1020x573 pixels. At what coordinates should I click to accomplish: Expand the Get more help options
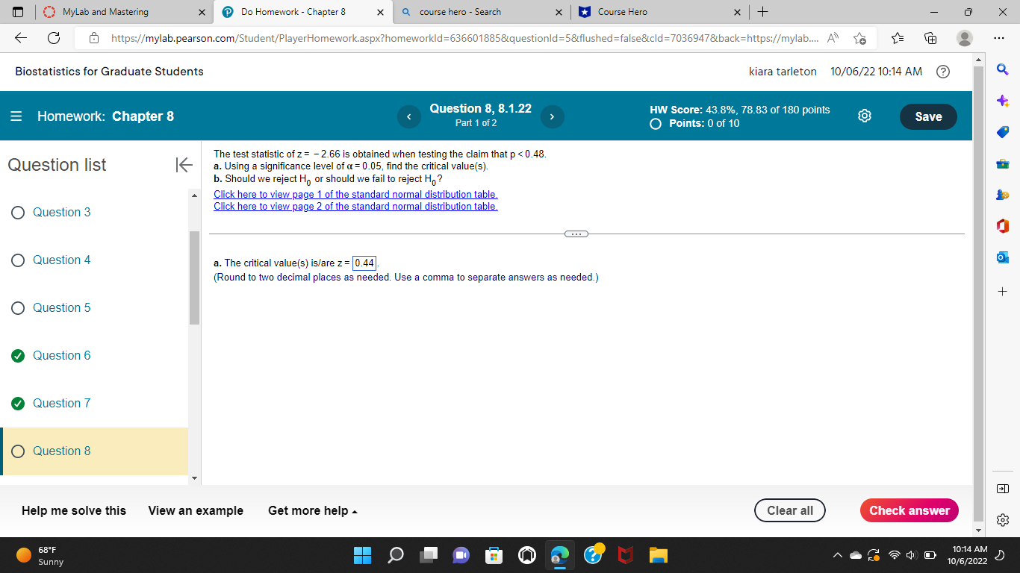pos(312,510)
